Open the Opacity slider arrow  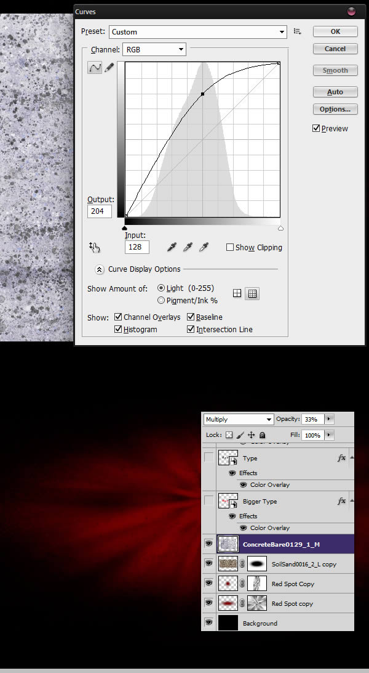click(329, 419)
